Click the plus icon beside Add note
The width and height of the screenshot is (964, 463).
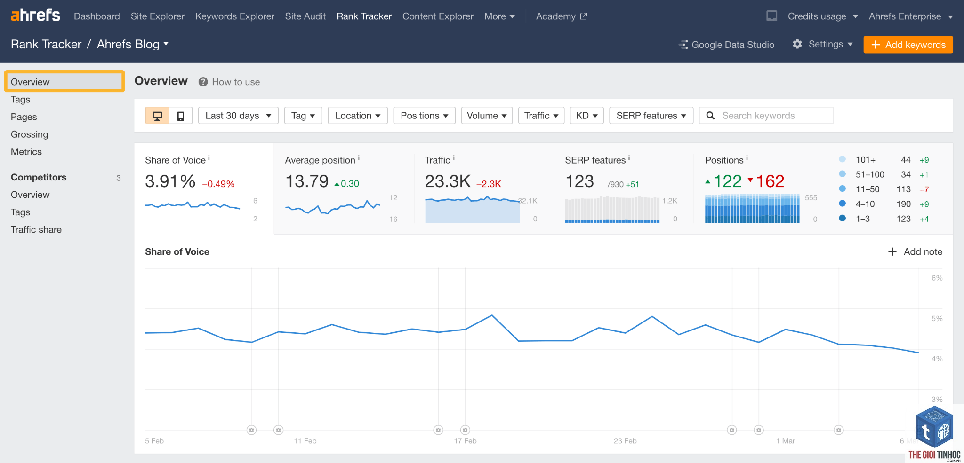tap(892, 251)
